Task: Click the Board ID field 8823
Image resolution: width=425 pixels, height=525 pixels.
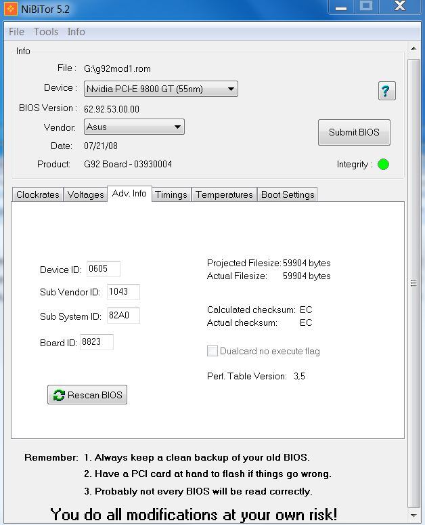Action: click(97, 342)
